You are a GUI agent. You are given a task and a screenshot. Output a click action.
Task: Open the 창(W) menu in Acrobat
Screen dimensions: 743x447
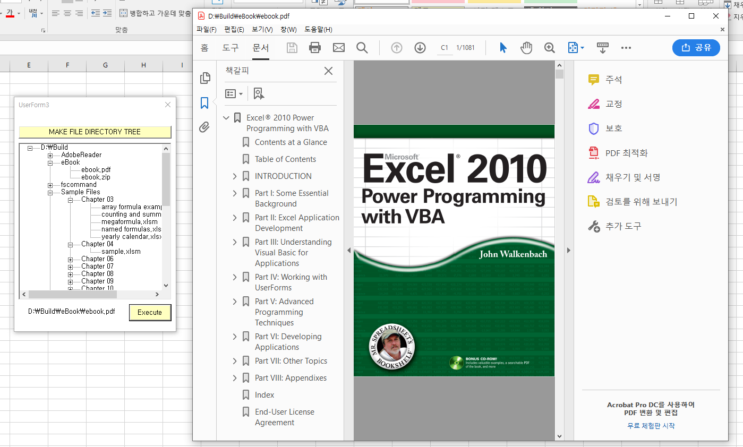[288, 30]
